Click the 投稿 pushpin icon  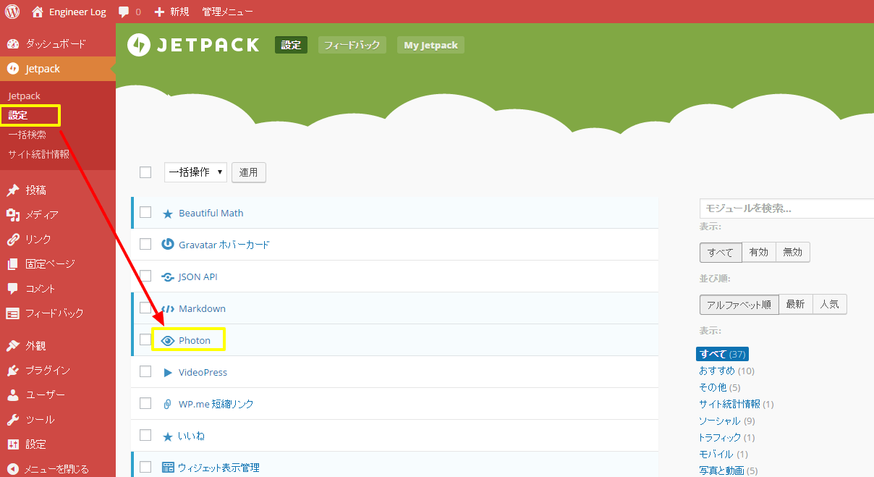(x=13, y=190)
